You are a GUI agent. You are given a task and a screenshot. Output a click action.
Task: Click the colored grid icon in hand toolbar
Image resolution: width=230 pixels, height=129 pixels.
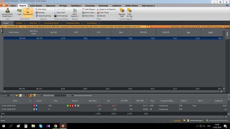pyautogui.click(x=26, y=95)
